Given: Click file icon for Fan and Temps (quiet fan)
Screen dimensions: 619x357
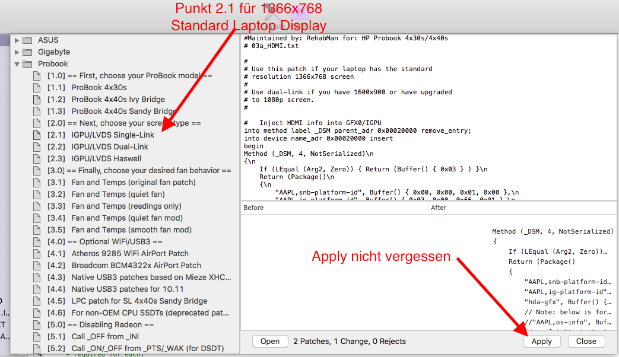Looking at the screenshot, I should coord(37,194).
